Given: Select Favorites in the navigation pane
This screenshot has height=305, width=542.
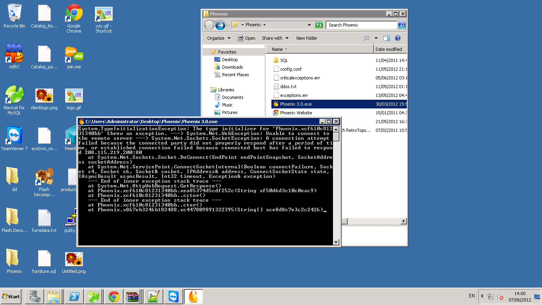Looking at the screenshot, I should pyautogui.click(x=227, y=52).
